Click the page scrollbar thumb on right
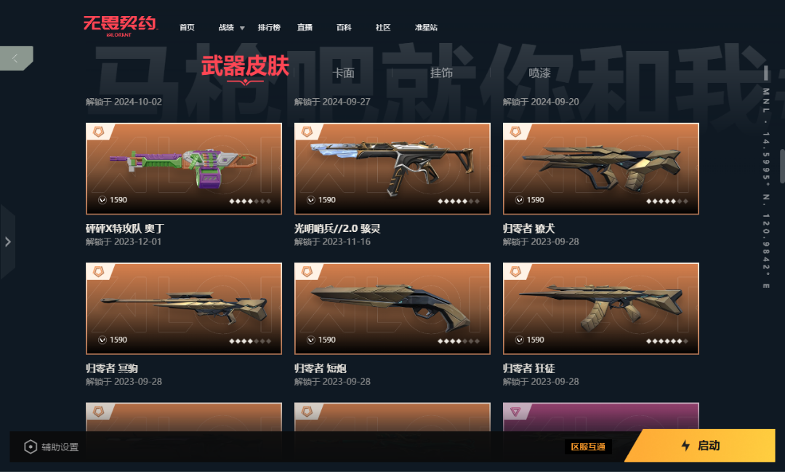The height and width of the screenshot is (472, 785). click(x=782, y=166)
